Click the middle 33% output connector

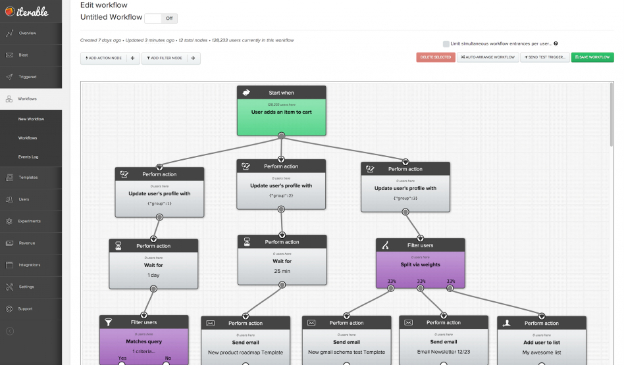pos(420,288)
